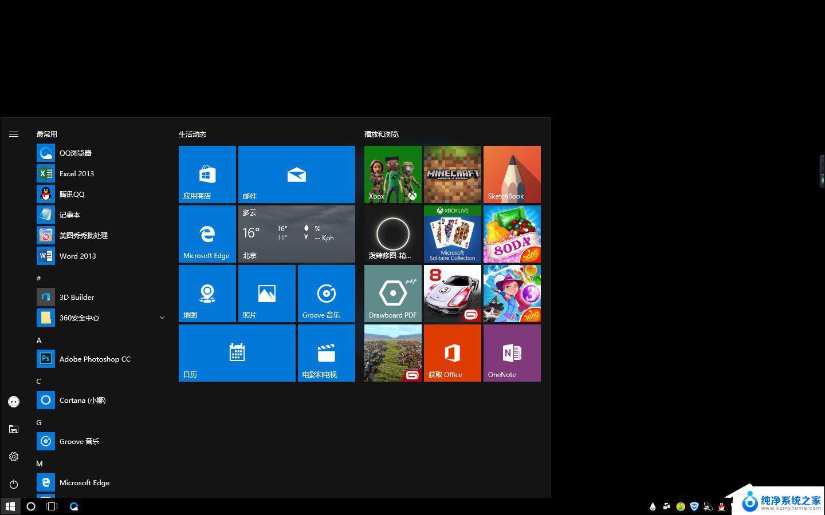Expand the 360安全中心 folder chevron
Viewport: 825px width, 515px height.
pyautogui.click(x=162, y=318)
